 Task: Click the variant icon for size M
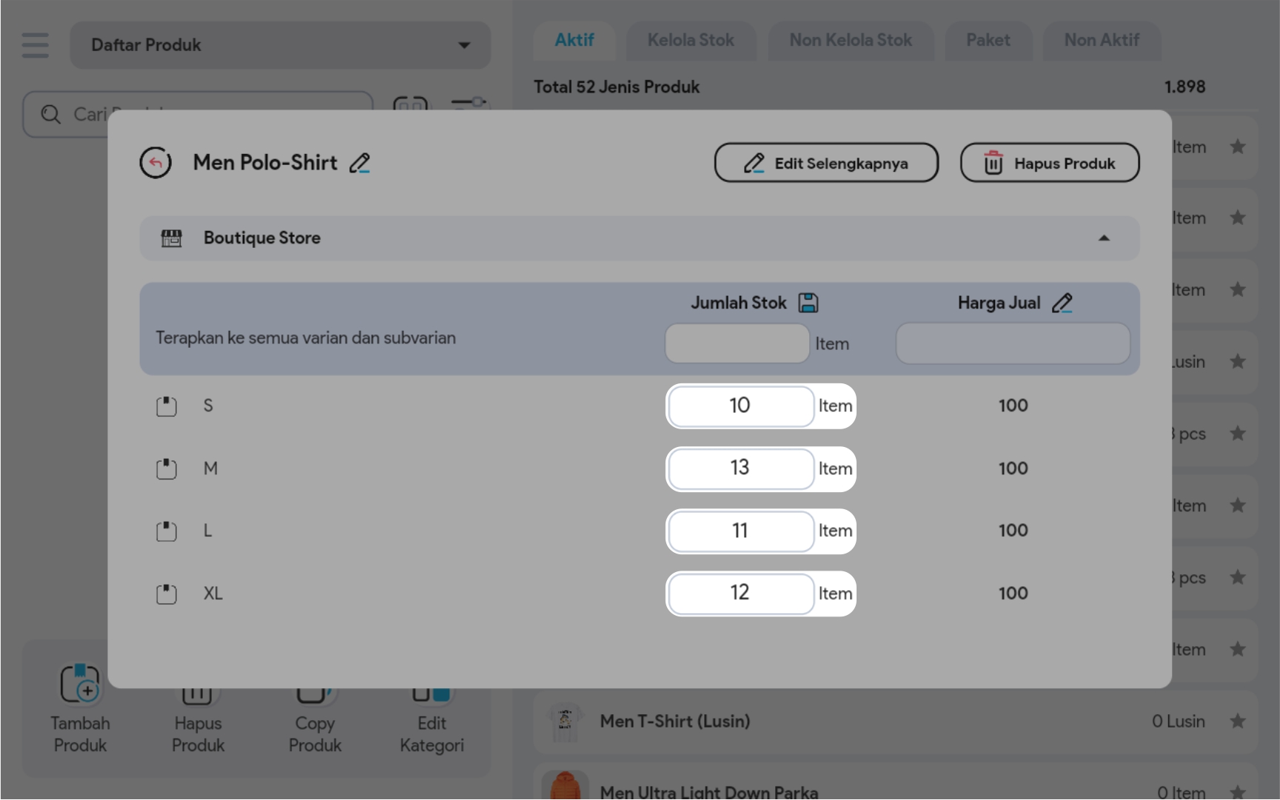[x=167, y=468]
